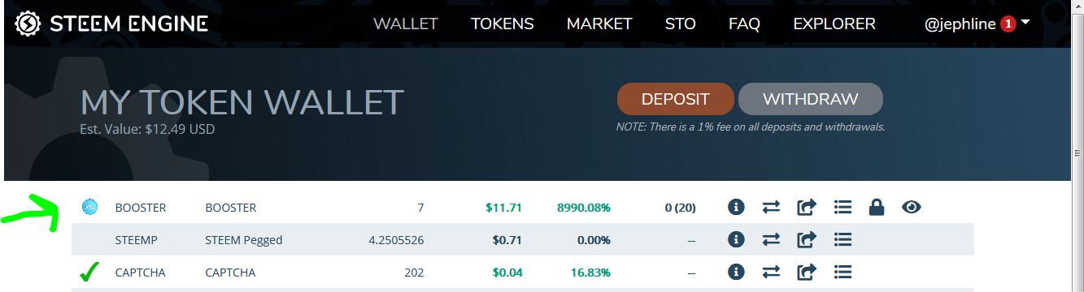This screenshot has height=292, width=1084.
Task: Toggle the eye visibility icon for BOOSTER
Action: pos(912,208)
